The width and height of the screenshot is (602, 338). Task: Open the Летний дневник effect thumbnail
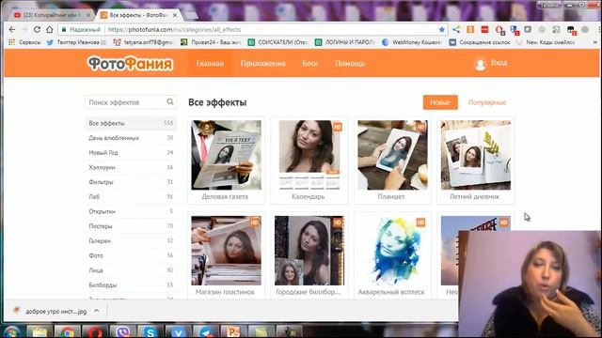point(476,155)
